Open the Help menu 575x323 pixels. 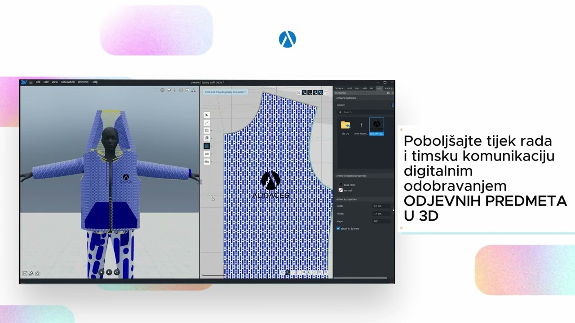(94, 82)
